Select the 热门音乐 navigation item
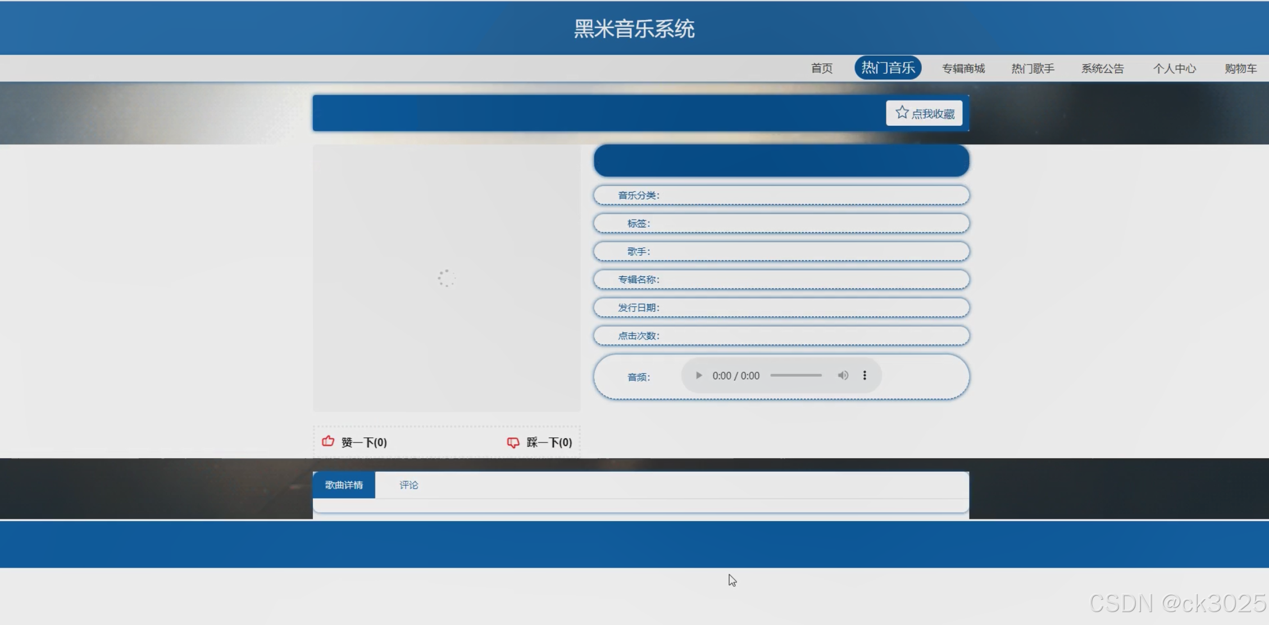 coord(888,68)
